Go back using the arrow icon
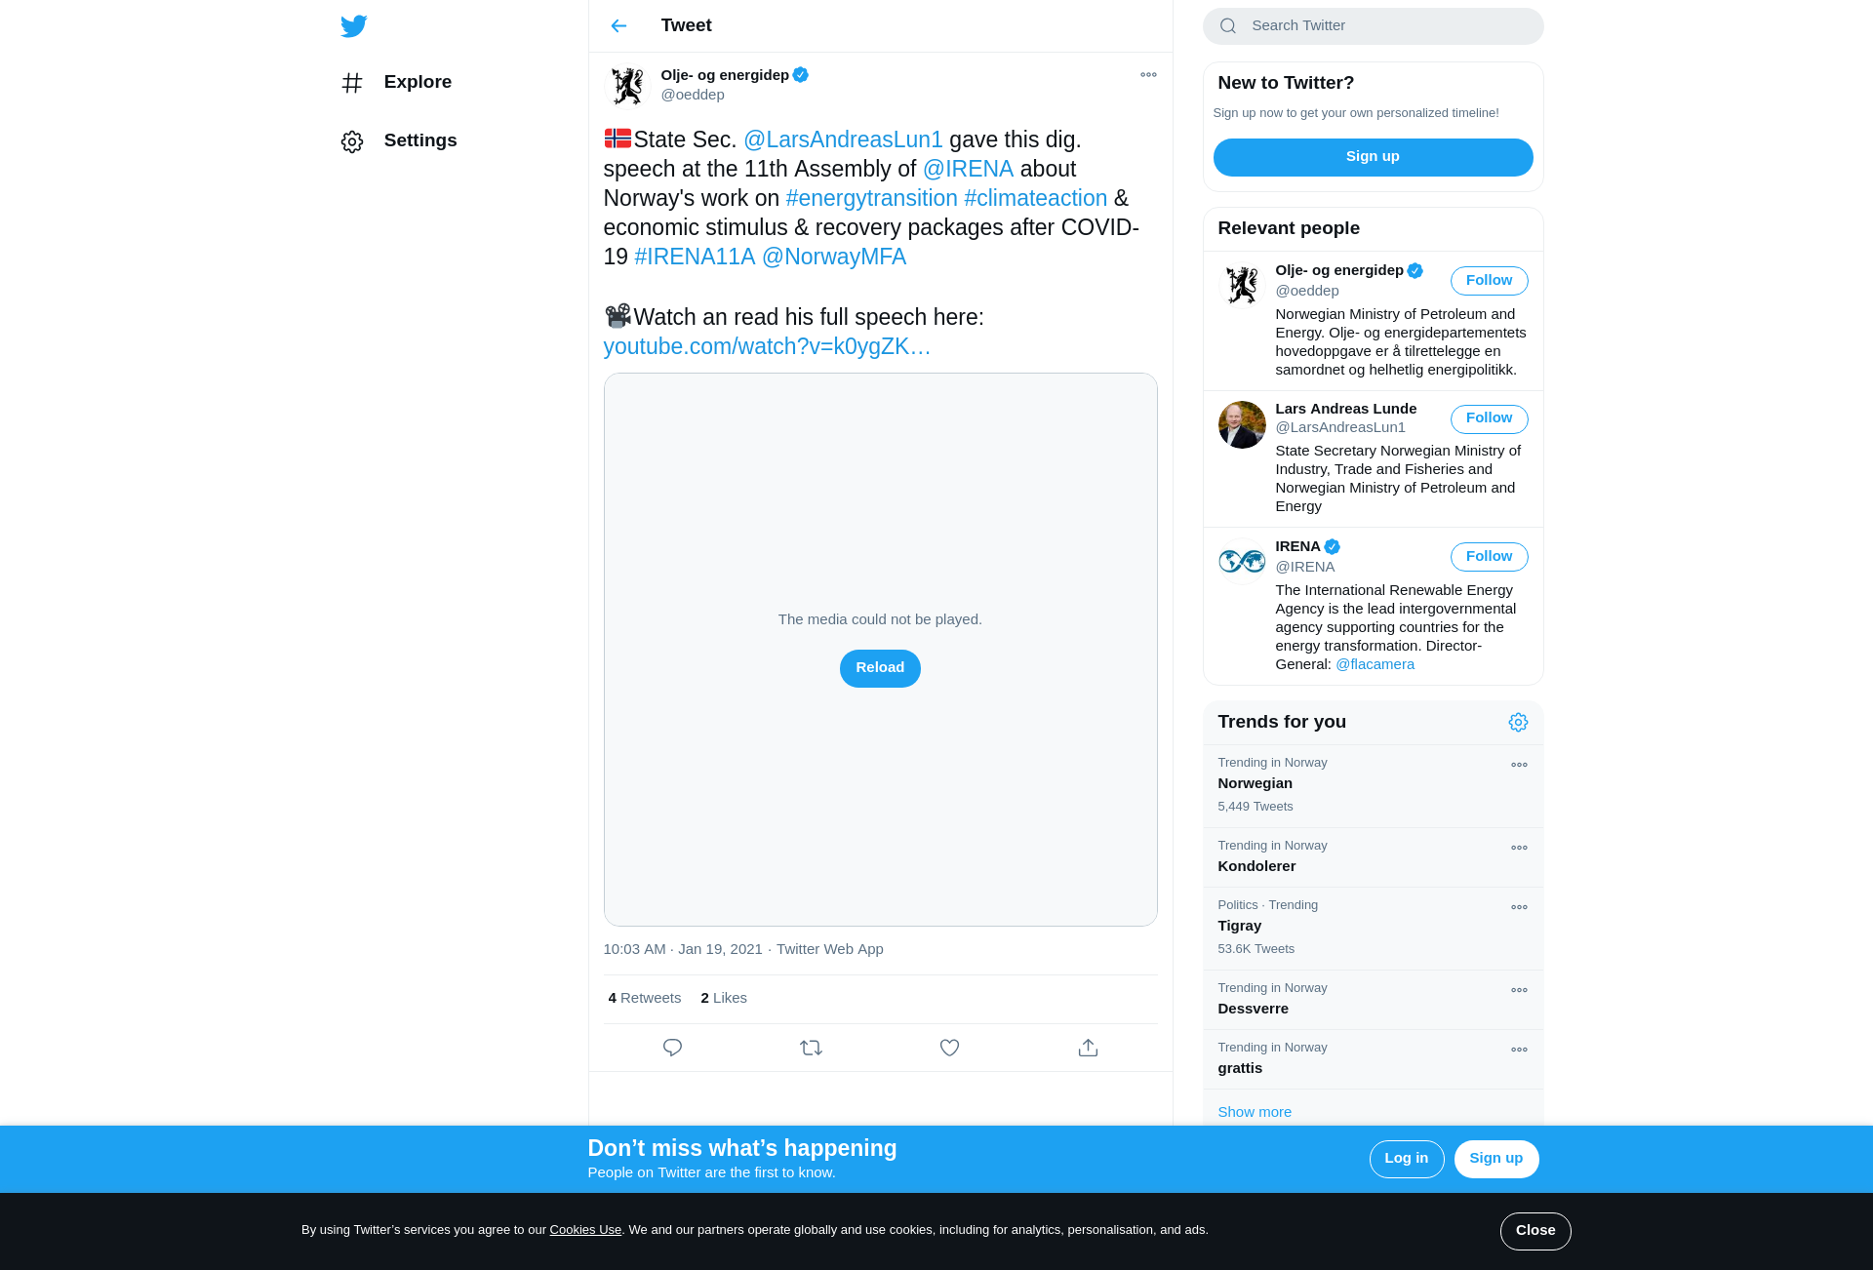The width and height of the screenshot is (1873, 1270). click(618, 26)
